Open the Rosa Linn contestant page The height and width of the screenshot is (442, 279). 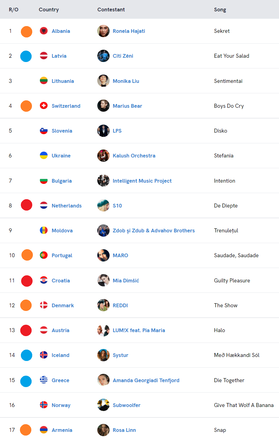coord(124,430)
